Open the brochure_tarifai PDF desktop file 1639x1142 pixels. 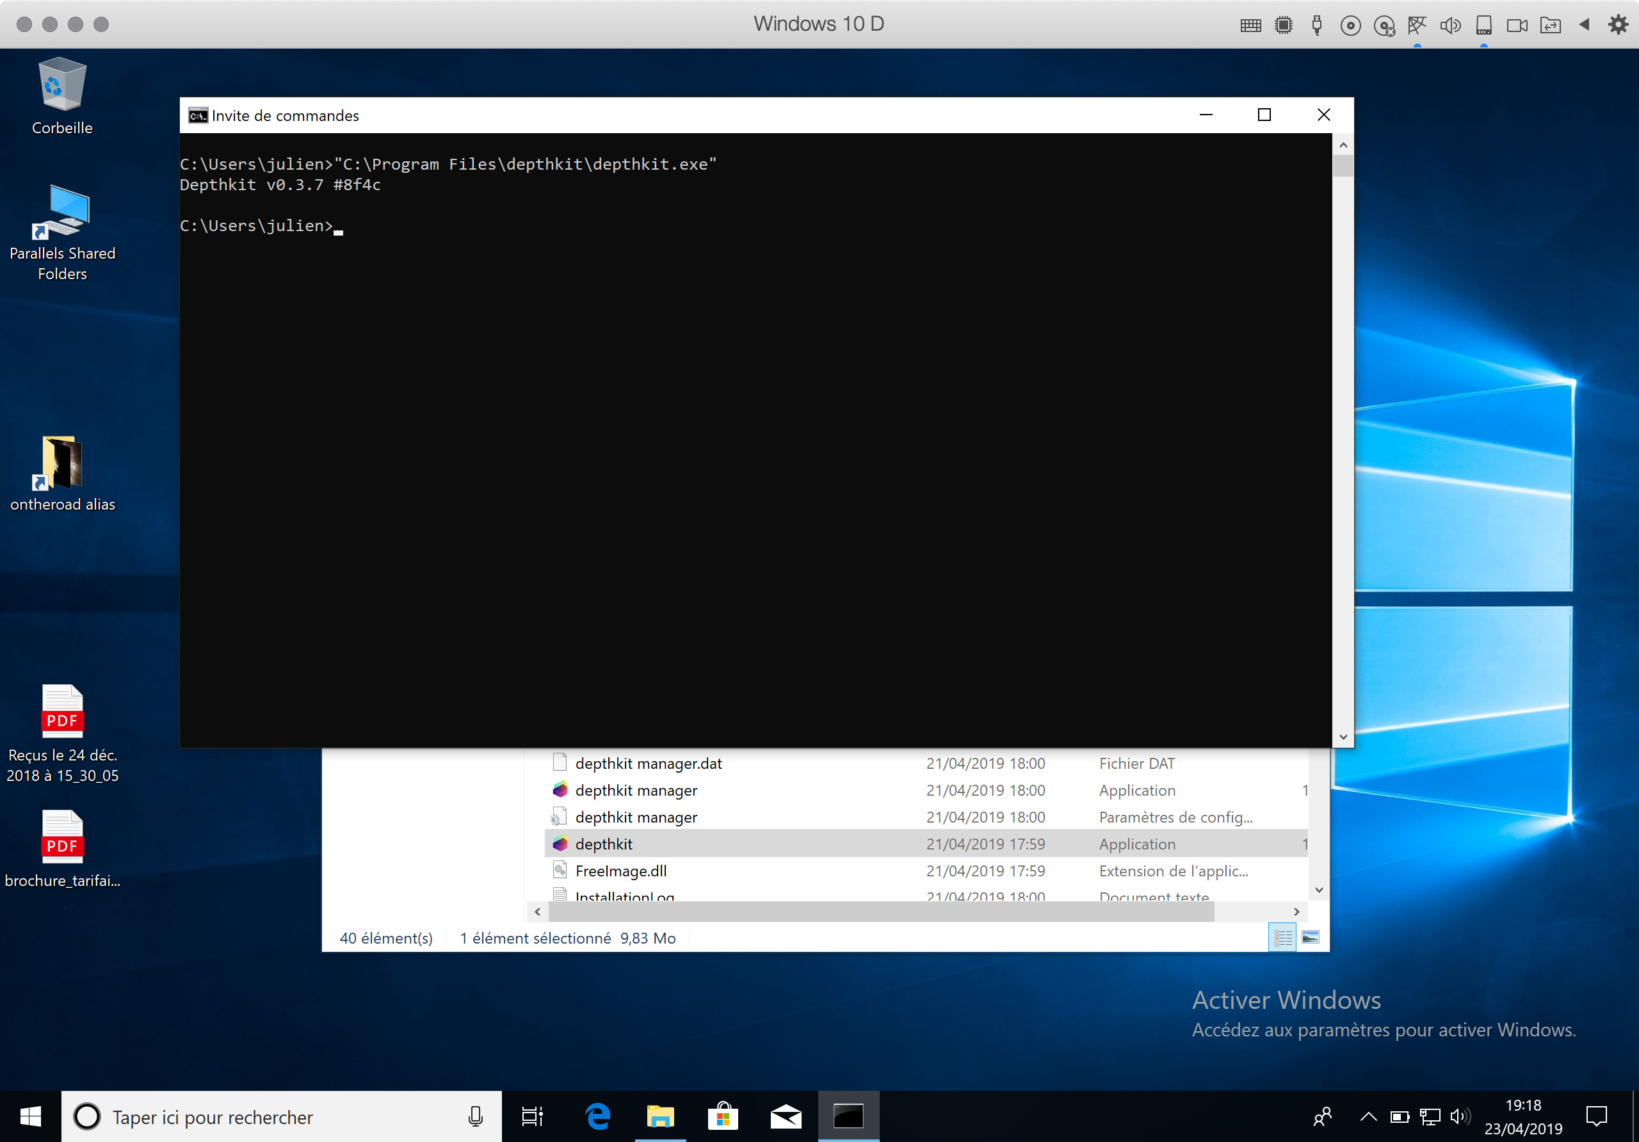pyautogui.click(x=62, y=839)
